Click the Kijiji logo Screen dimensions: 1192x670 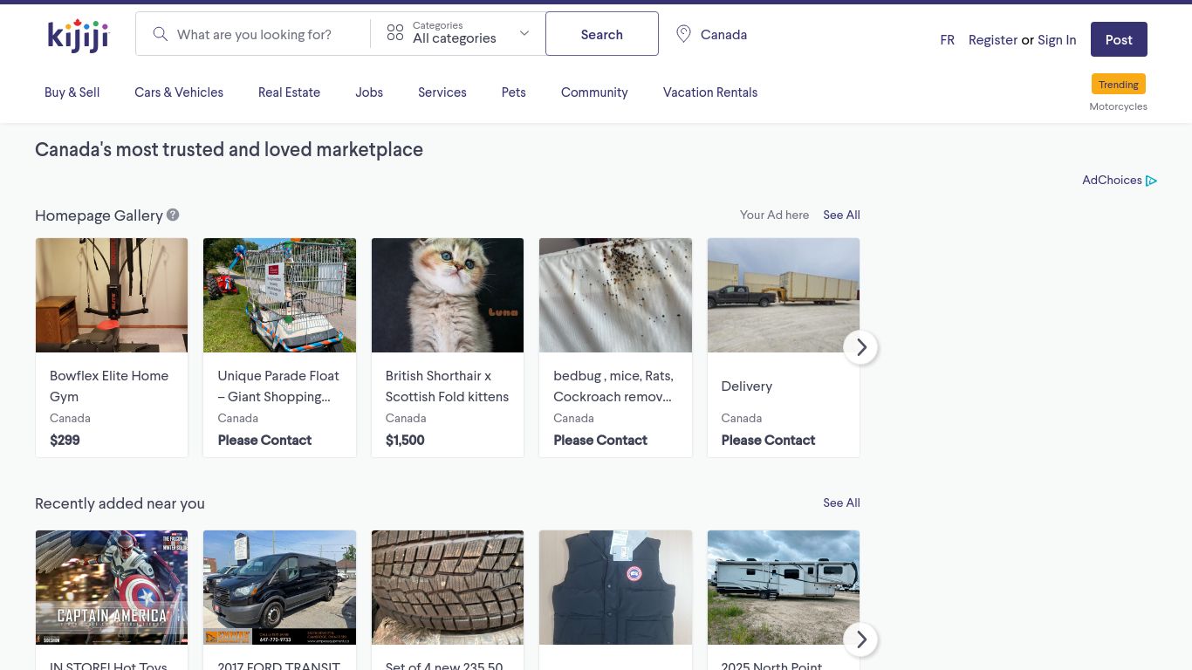point(78,36)
